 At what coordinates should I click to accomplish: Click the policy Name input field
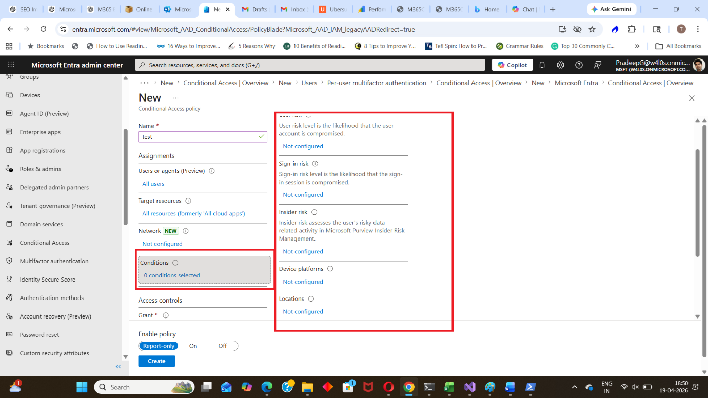pos(202,137)
